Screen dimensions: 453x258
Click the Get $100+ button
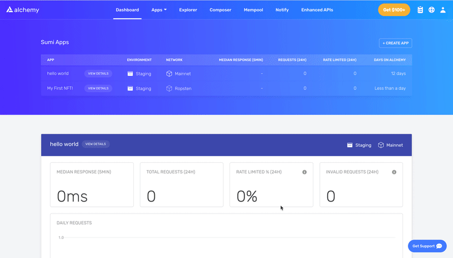(x=394, y=10)
